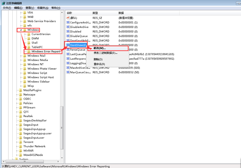
Task: Click the 0x00000032 (50) data value
Action: 129,72
